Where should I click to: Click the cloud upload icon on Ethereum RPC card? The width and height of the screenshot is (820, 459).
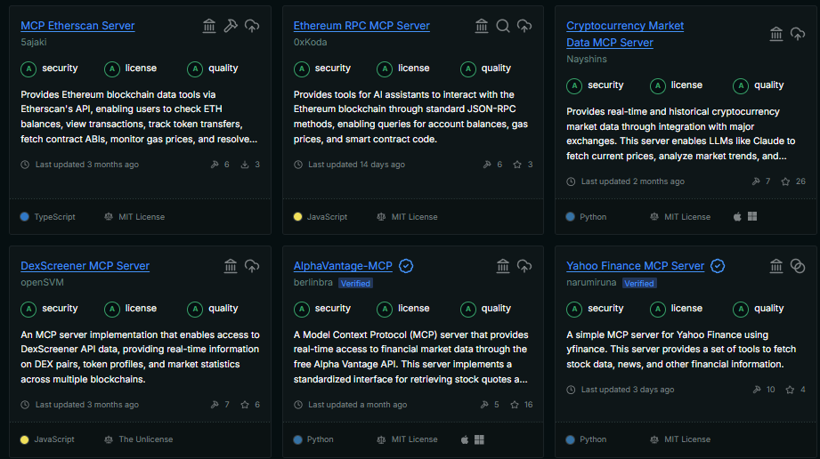point(524,26)
